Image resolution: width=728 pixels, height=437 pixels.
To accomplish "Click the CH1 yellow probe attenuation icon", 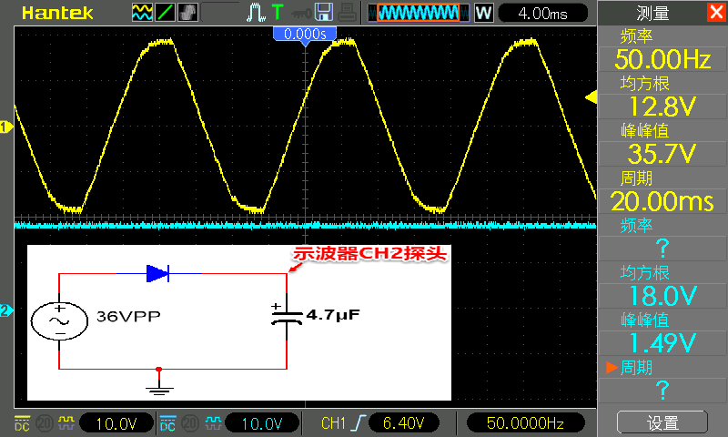I will pyautogui.click(x=66, y=422).
